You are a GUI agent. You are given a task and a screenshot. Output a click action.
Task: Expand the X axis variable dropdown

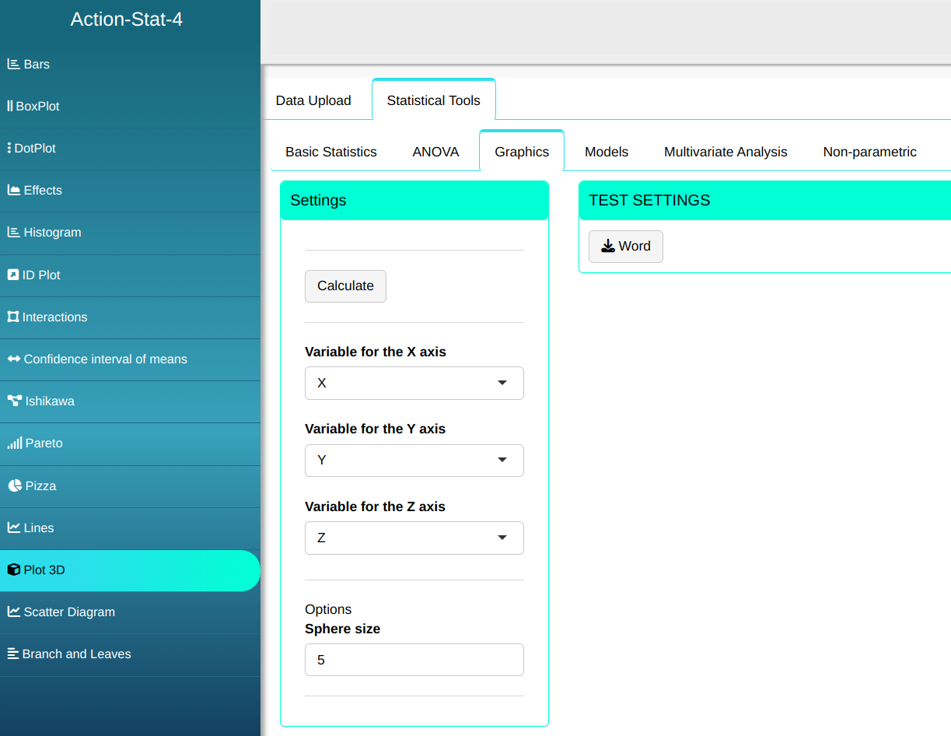point(414,384)
